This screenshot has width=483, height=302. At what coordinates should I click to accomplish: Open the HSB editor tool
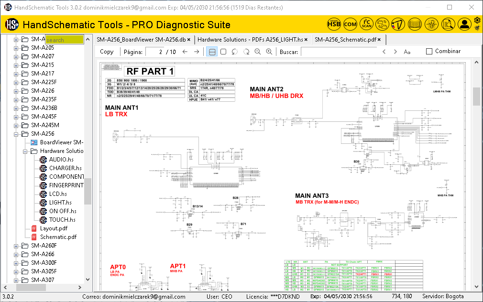tap(334, 24)
